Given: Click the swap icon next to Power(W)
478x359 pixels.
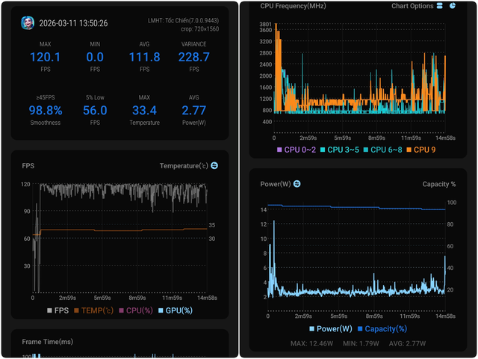Looking at the screenshot, I should point(297,184).
